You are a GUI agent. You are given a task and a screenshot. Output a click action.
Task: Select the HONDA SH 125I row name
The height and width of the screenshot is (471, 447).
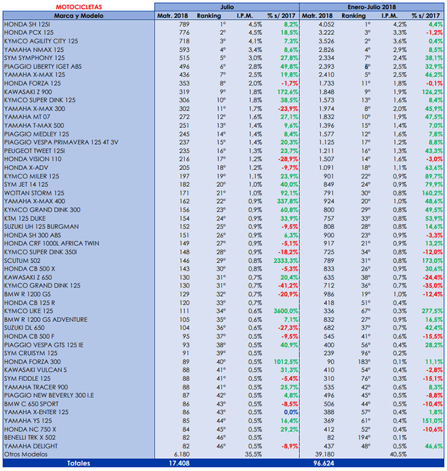(27, 24)
